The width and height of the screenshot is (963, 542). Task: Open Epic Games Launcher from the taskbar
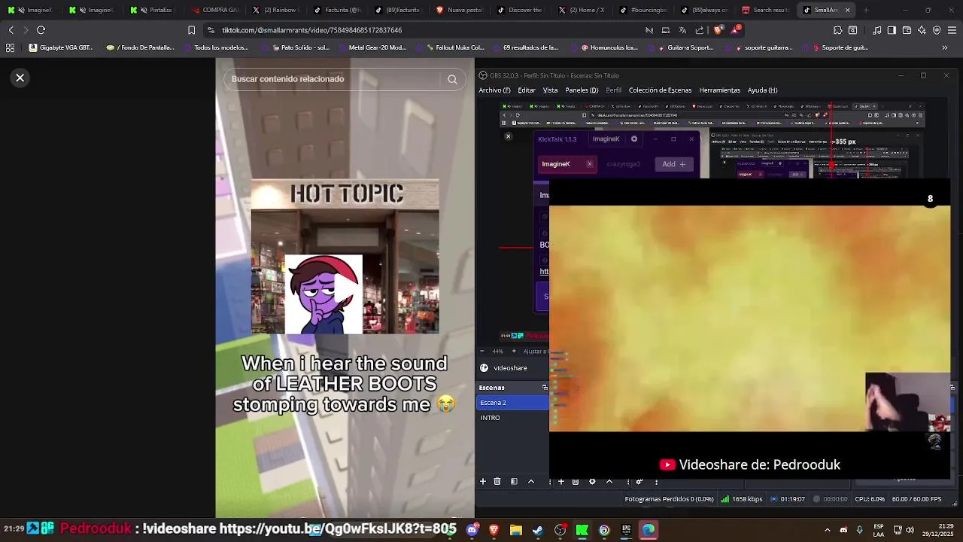[626, 530]
